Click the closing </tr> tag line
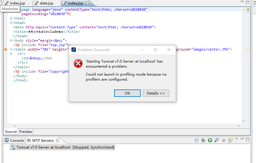Image resolution: width=256 pixels, height=163 pixels. click(x=22, y=63)
